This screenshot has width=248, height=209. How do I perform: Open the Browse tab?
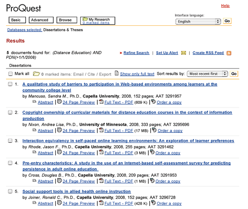(x=67, y=20)
